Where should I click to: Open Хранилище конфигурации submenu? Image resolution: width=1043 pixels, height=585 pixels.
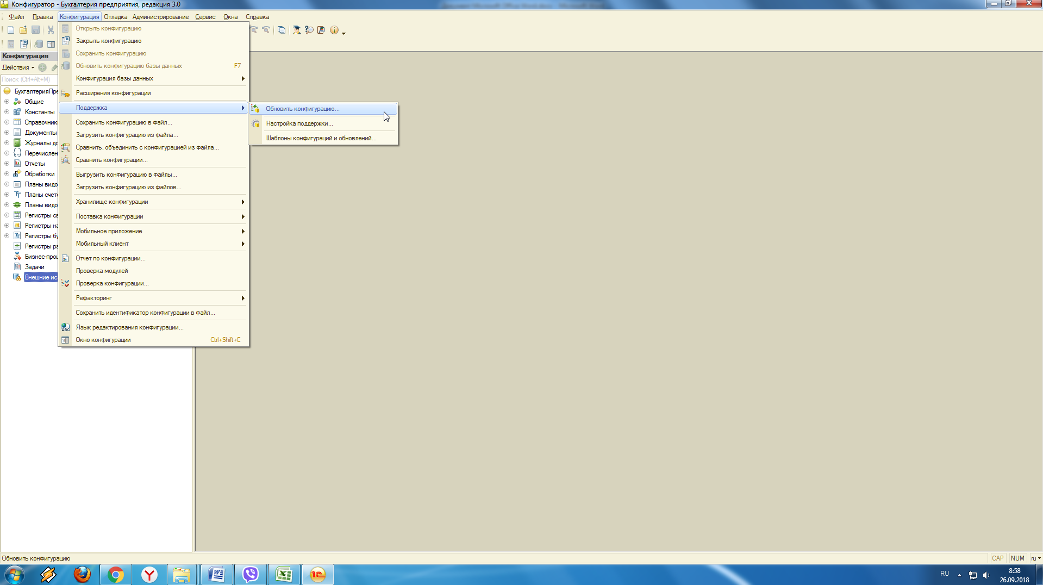[154, 202]
